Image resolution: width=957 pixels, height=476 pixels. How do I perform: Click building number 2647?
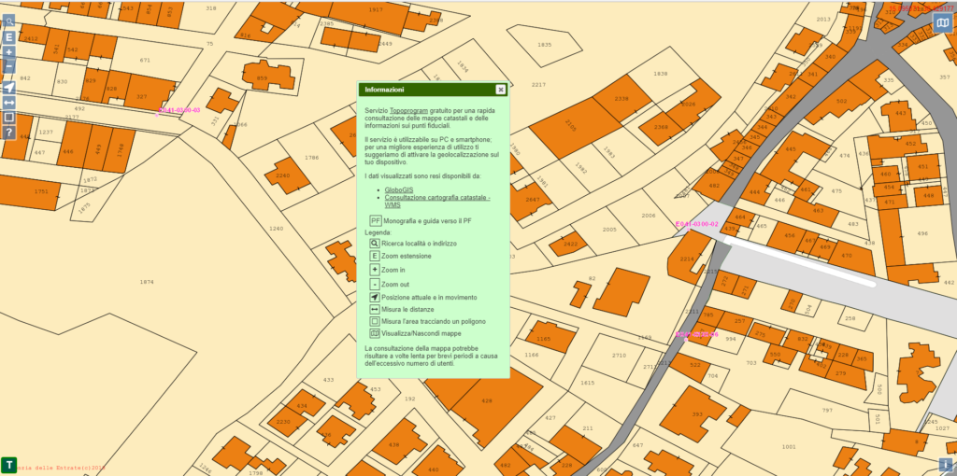[x=533, y=200]
